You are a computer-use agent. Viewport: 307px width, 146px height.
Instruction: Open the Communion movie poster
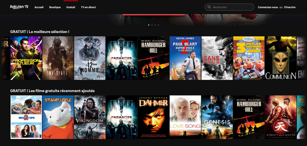click(281, 58)
